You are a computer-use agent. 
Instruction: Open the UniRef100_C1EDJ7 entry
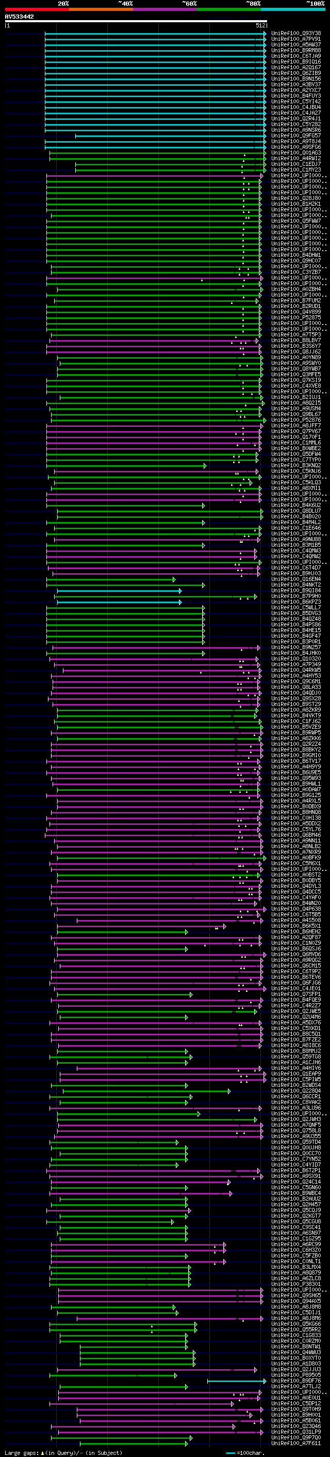coord(296,164)
